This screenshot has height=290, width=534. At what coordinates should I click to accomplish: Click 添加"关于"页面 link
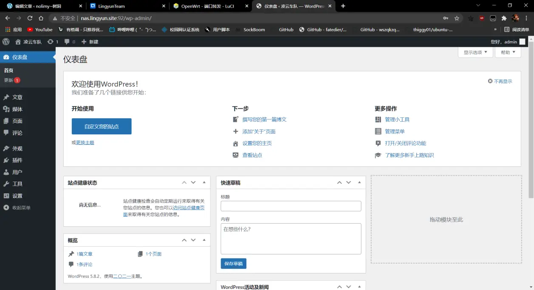259,131
